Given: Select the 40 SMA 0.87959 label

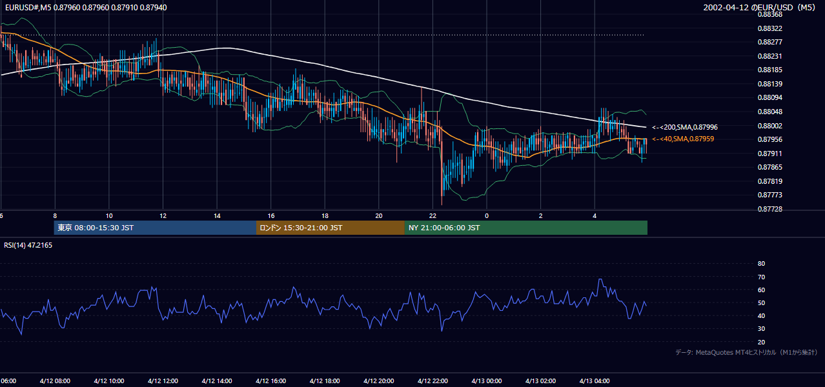Looking at the screenshot, I should [x=683, y=139].
